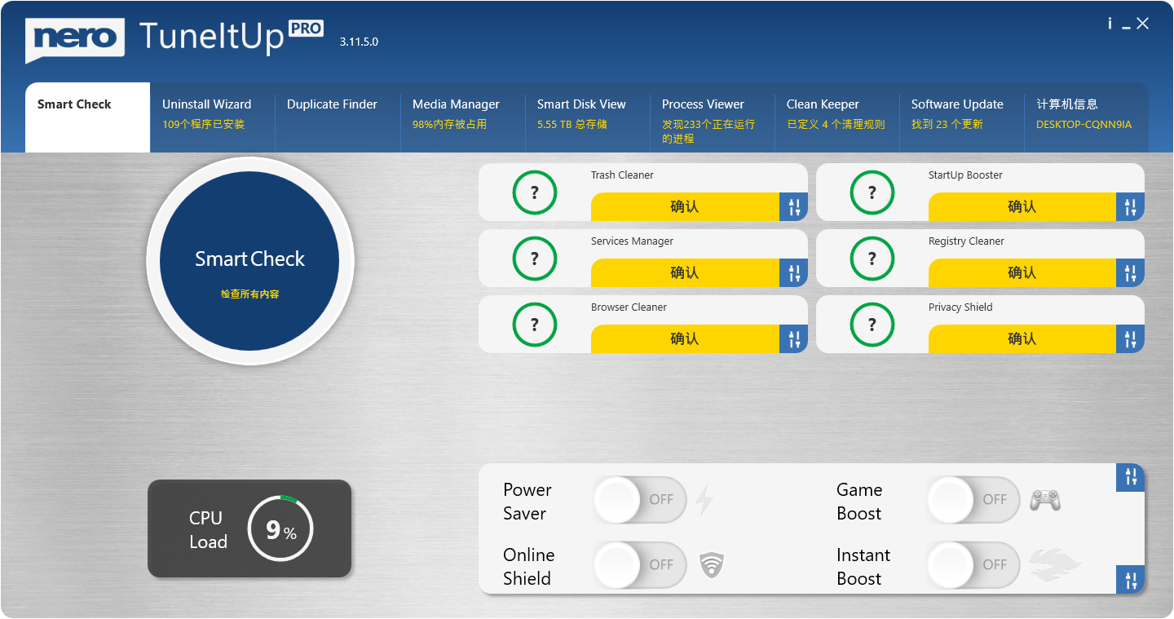This screenshot has width=1174, height=619.
Task: Click the CPU Load gauge
Action: (x=280, y=528)
